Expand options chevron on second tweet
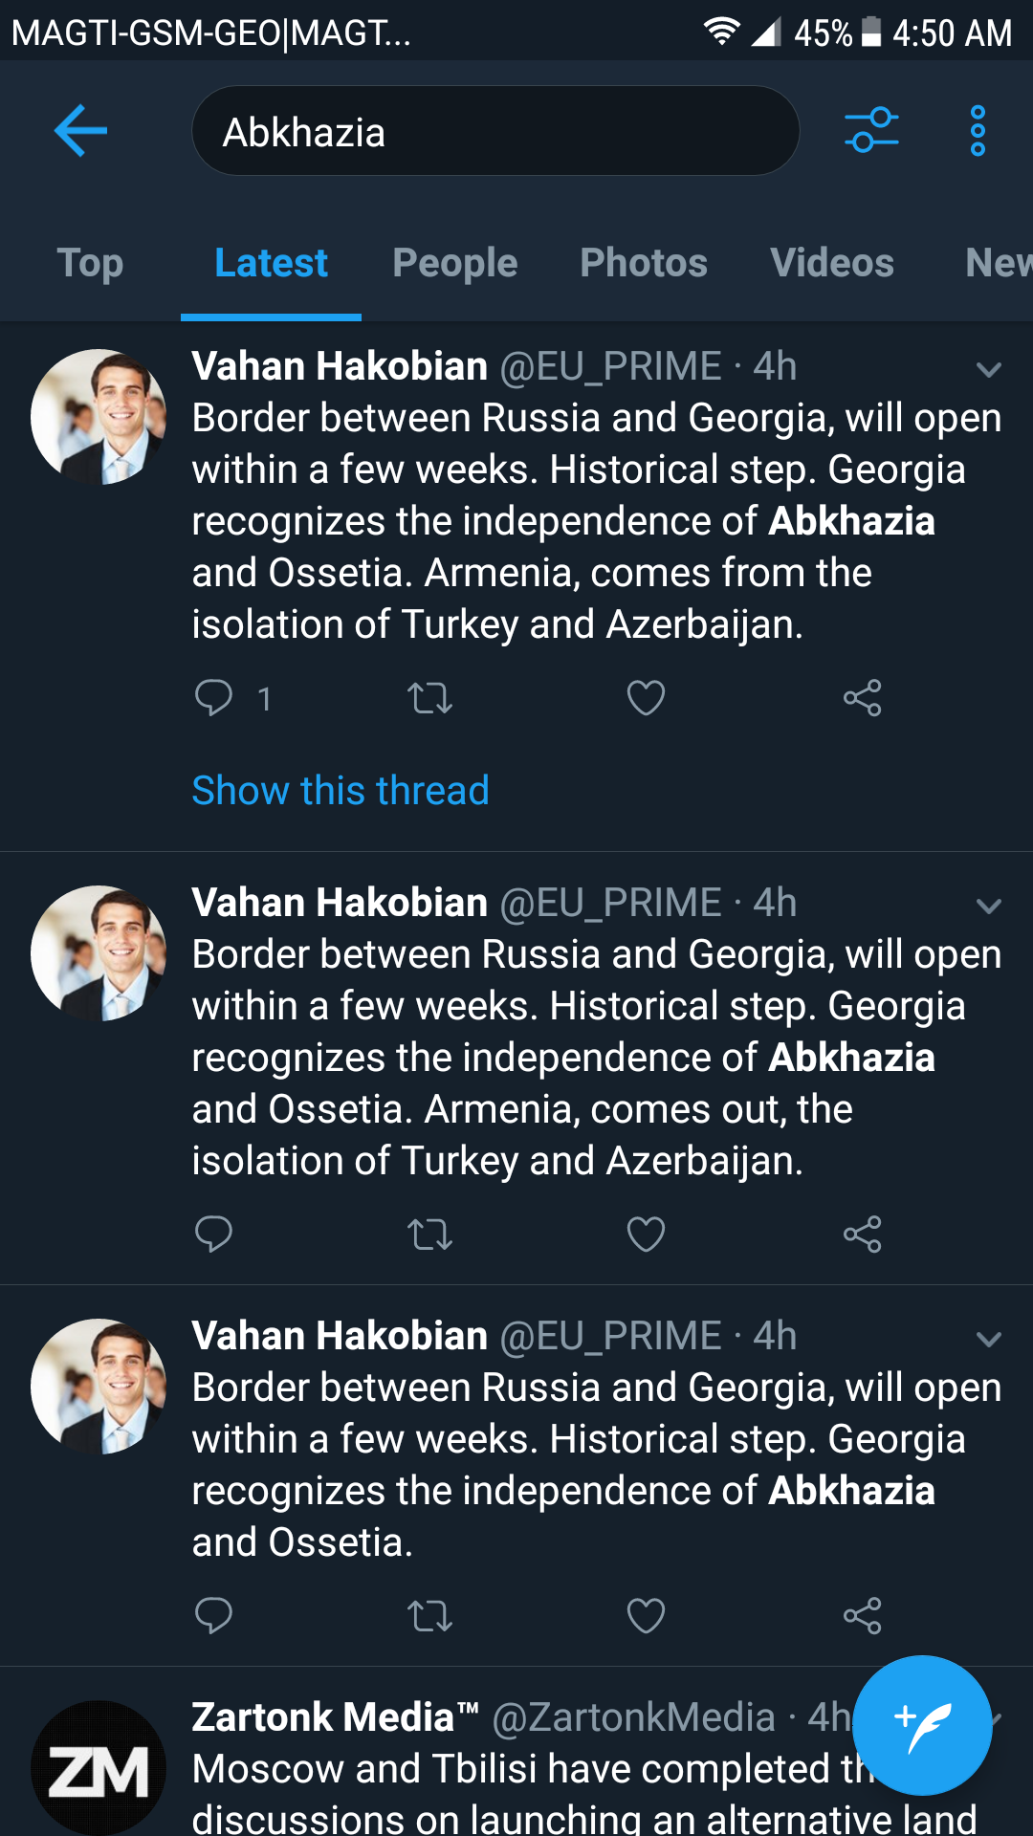The width and height of the screenshot is (1033, 1836). click(x=989, y=906)
